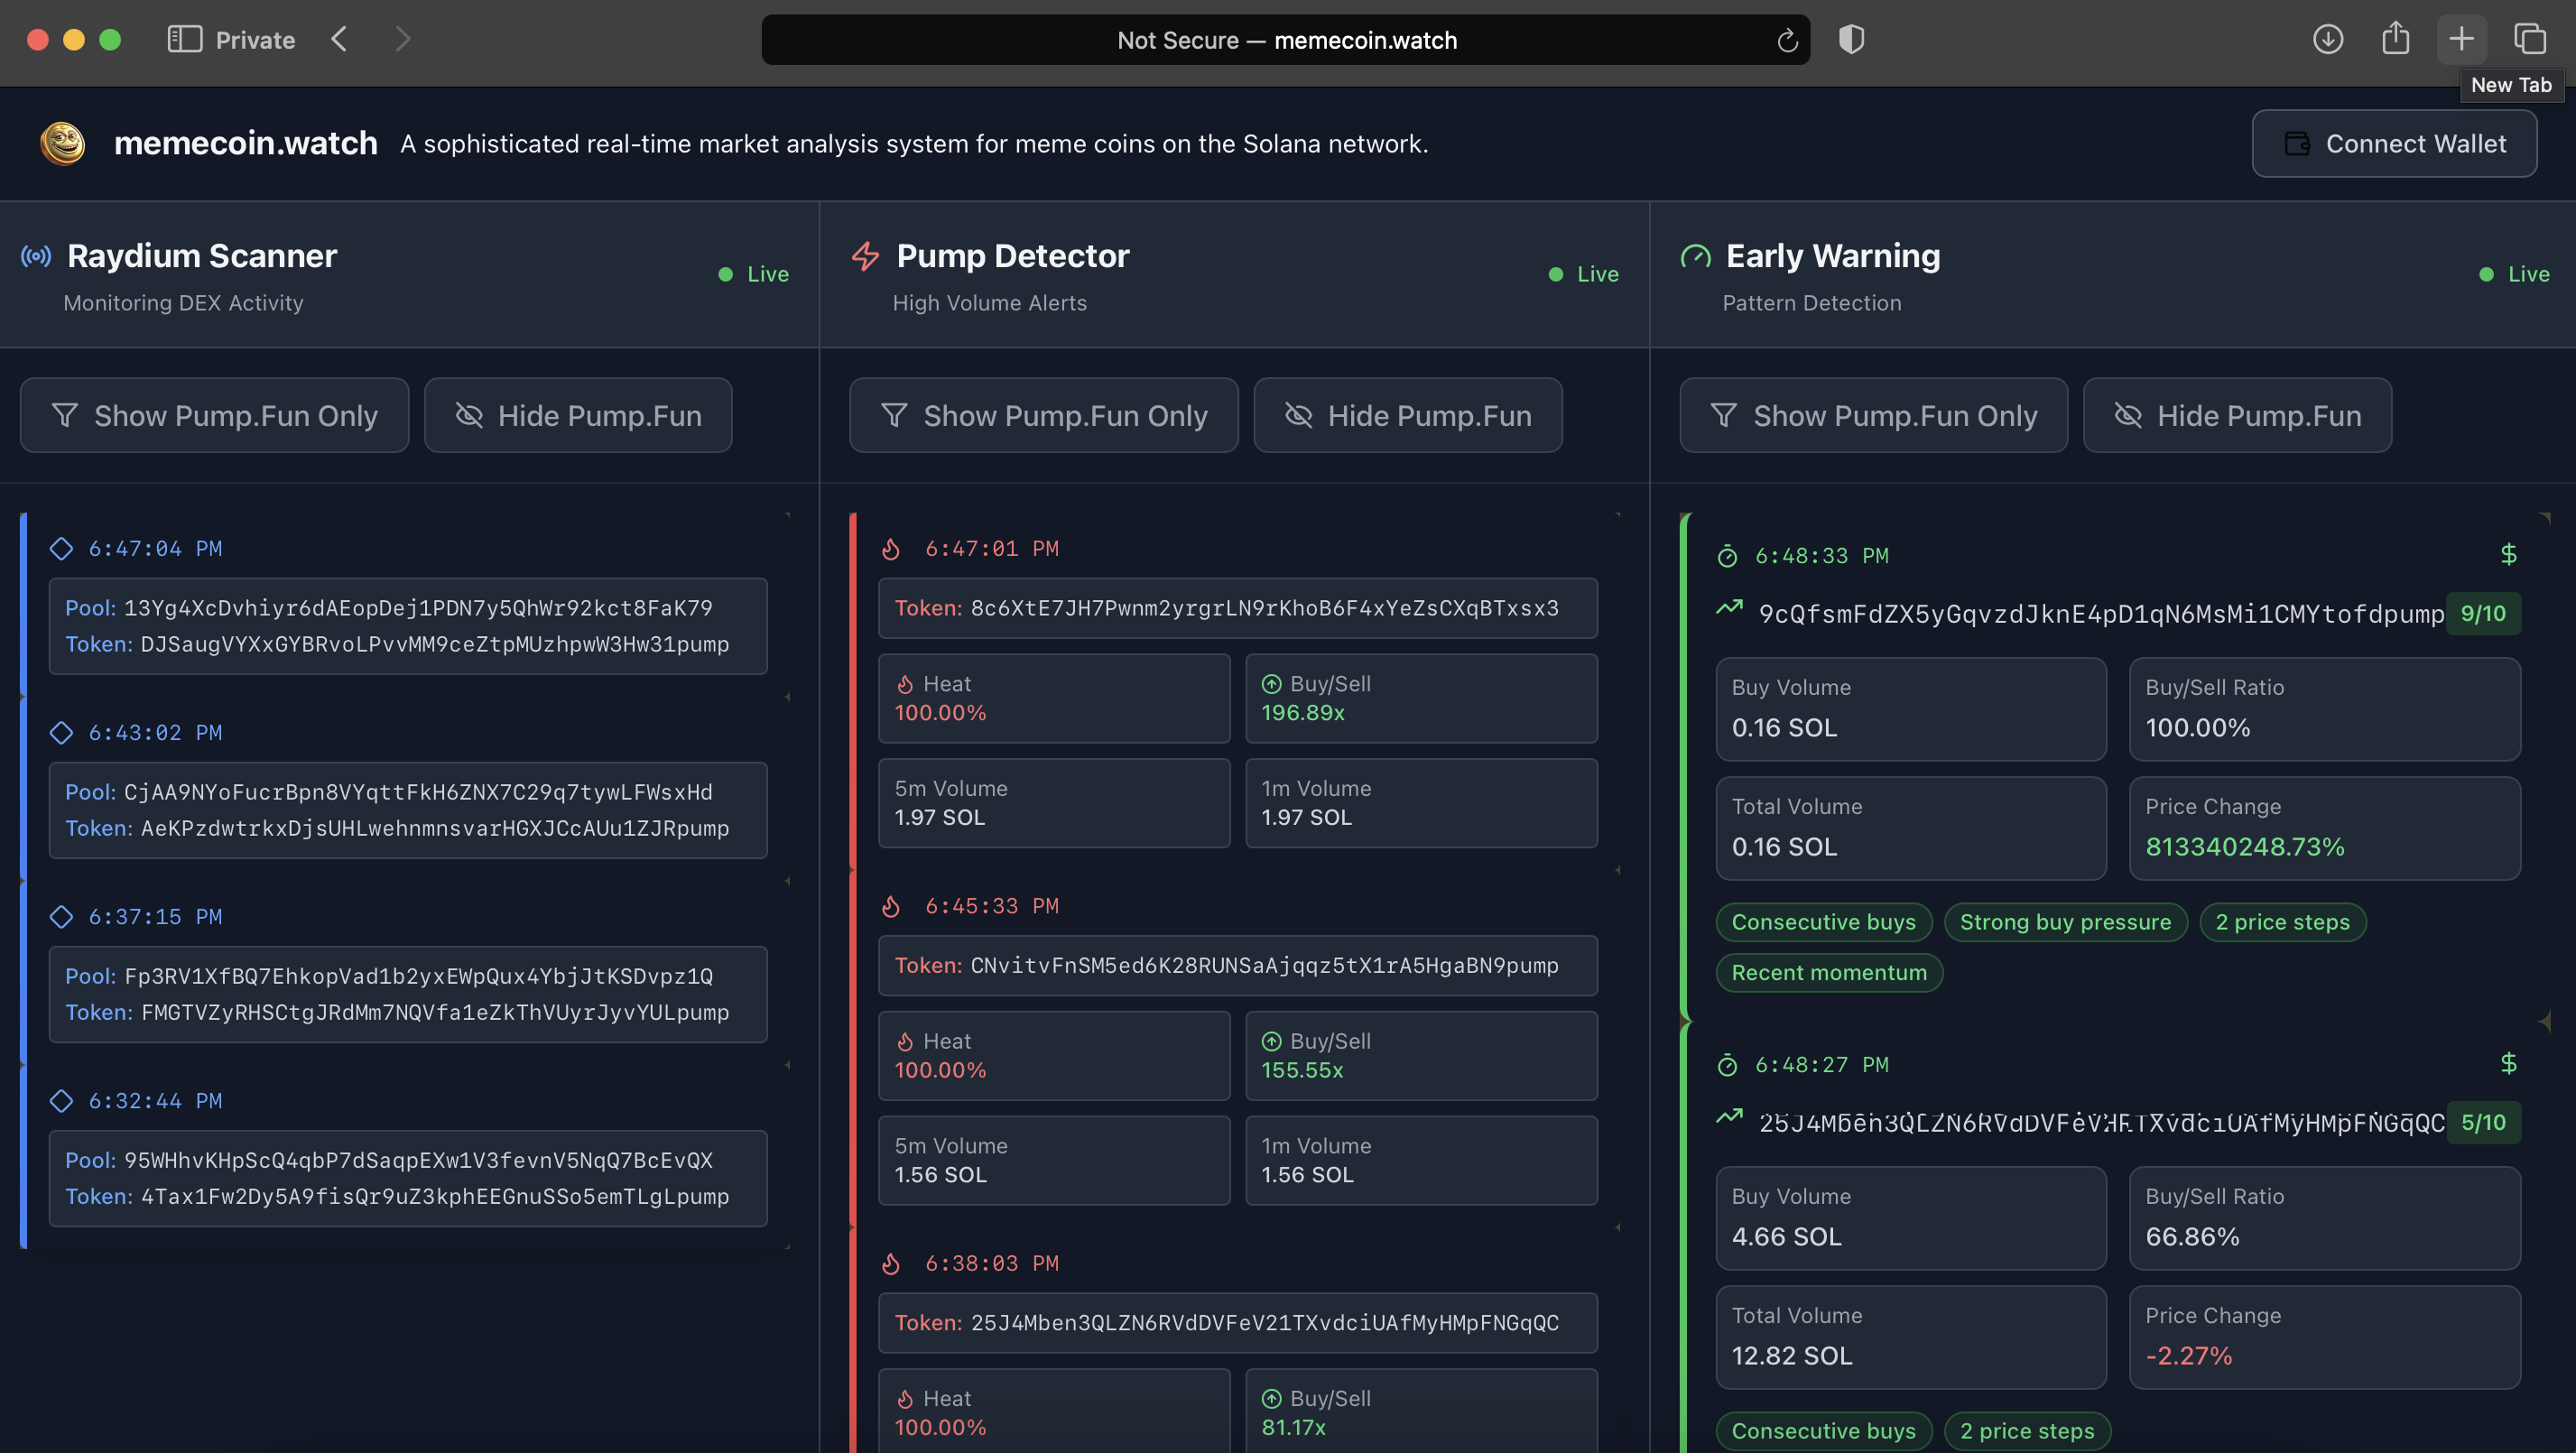
Task: Click the 196.89x Buy/Sell value
Action: pyautogui.click(x=1303, y=713)
